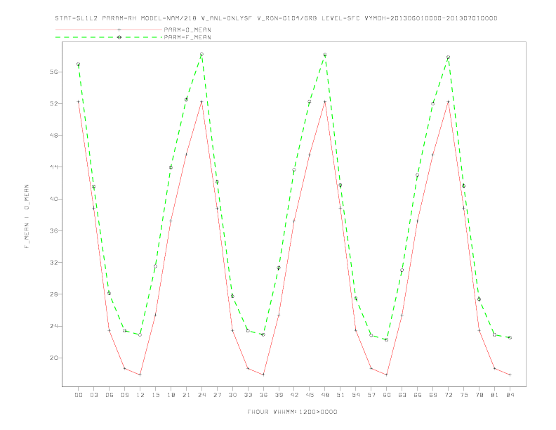Click x-axis tick label 27

[217, 395]
